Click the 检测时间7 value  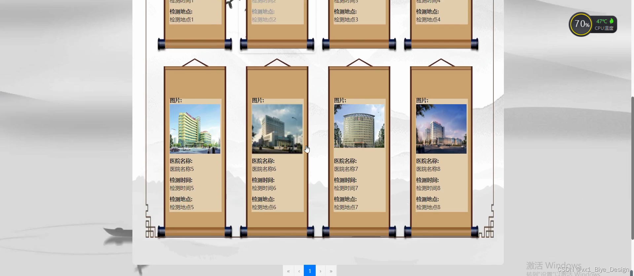point(346,188)
